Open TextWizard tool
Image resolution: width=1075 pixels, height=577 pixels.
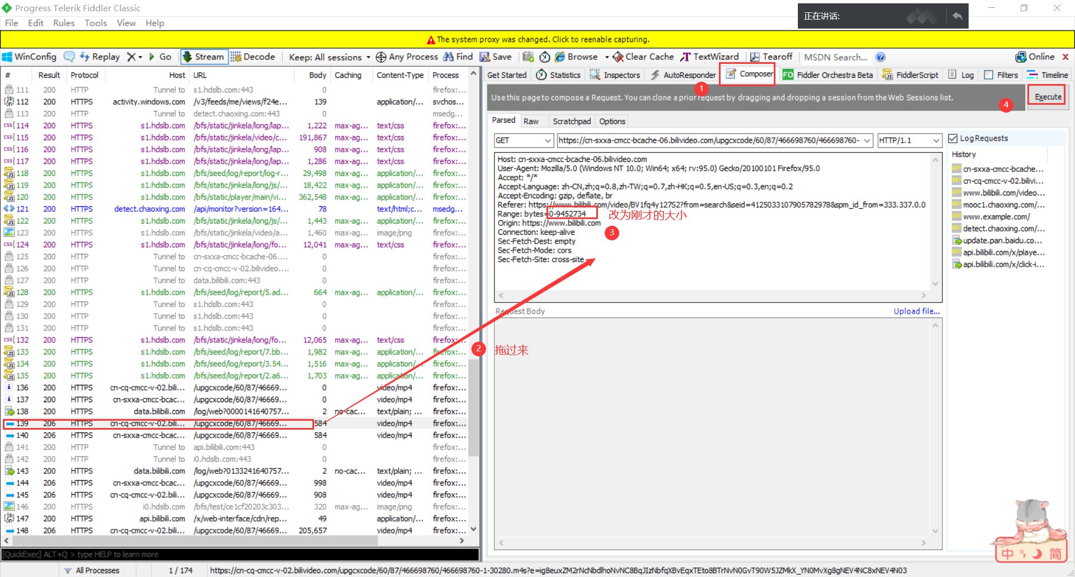pyautogui.click(x=709, y=57)
